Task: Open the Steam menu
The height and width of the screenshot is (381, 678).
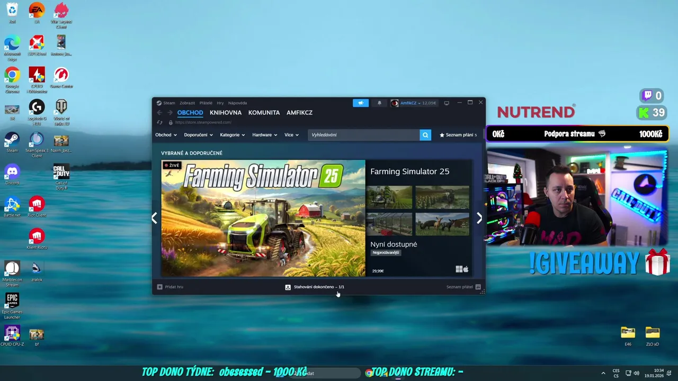Action: pos(169,103)
